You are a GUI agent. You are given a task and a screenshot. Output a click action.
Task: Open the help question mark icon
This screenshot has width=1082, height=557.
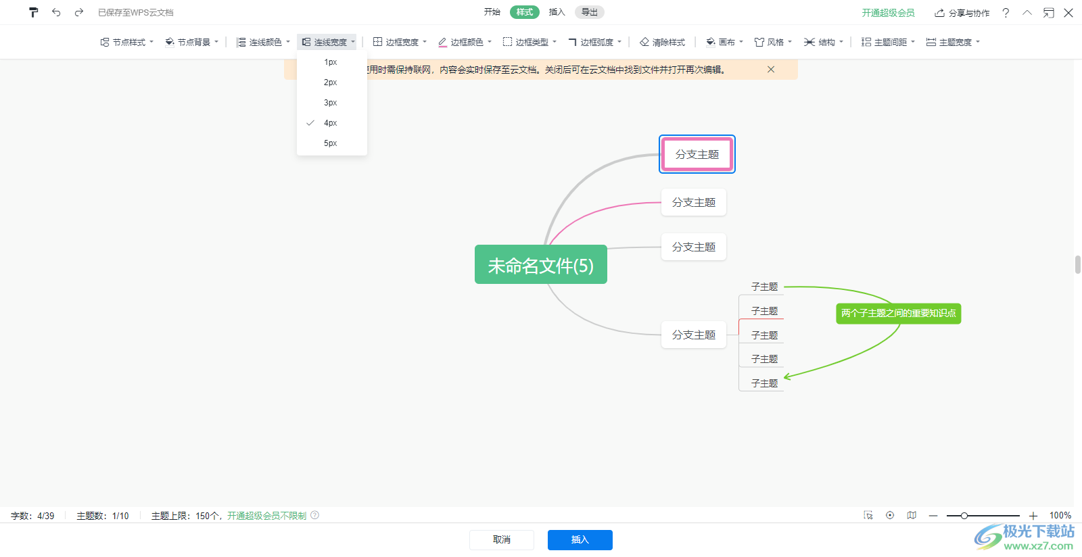click(x=1006, y=13)
